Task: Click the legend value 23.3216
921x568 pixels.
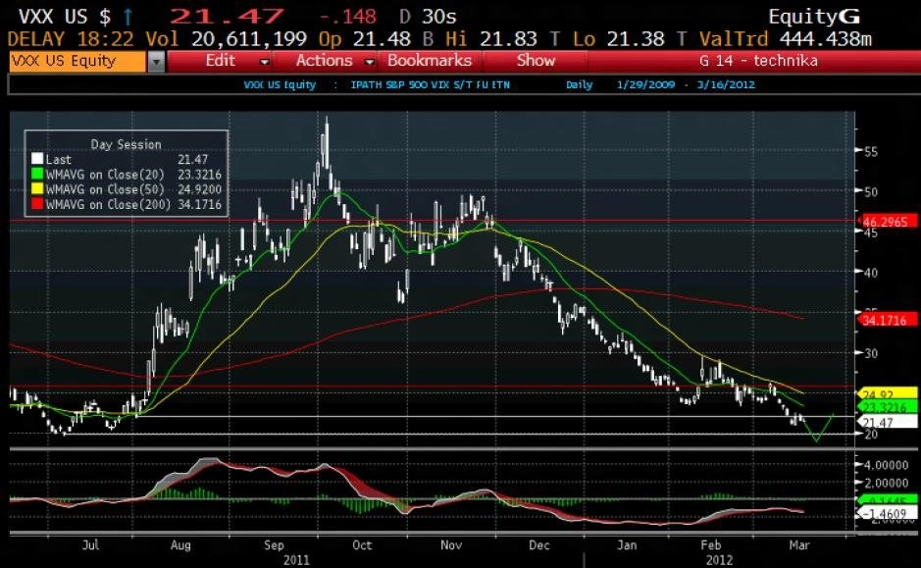Action: click(x=199, y=175)
